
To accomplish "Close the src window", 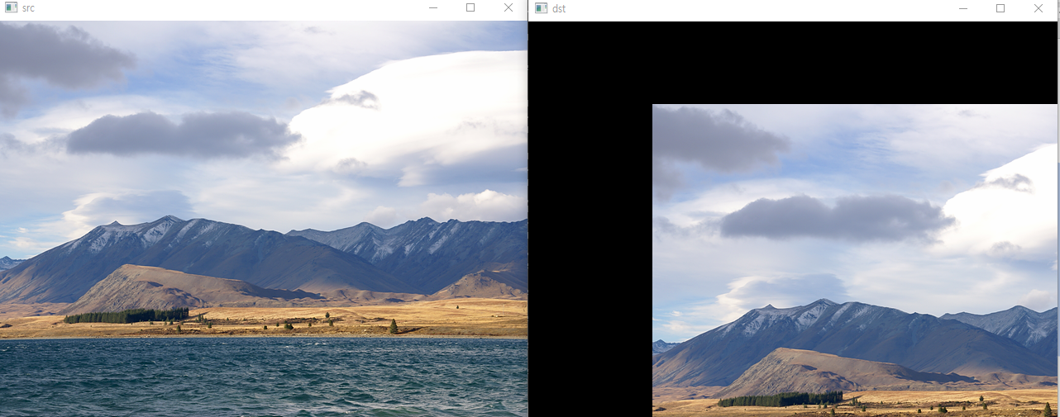I will (x=509, y=8).
